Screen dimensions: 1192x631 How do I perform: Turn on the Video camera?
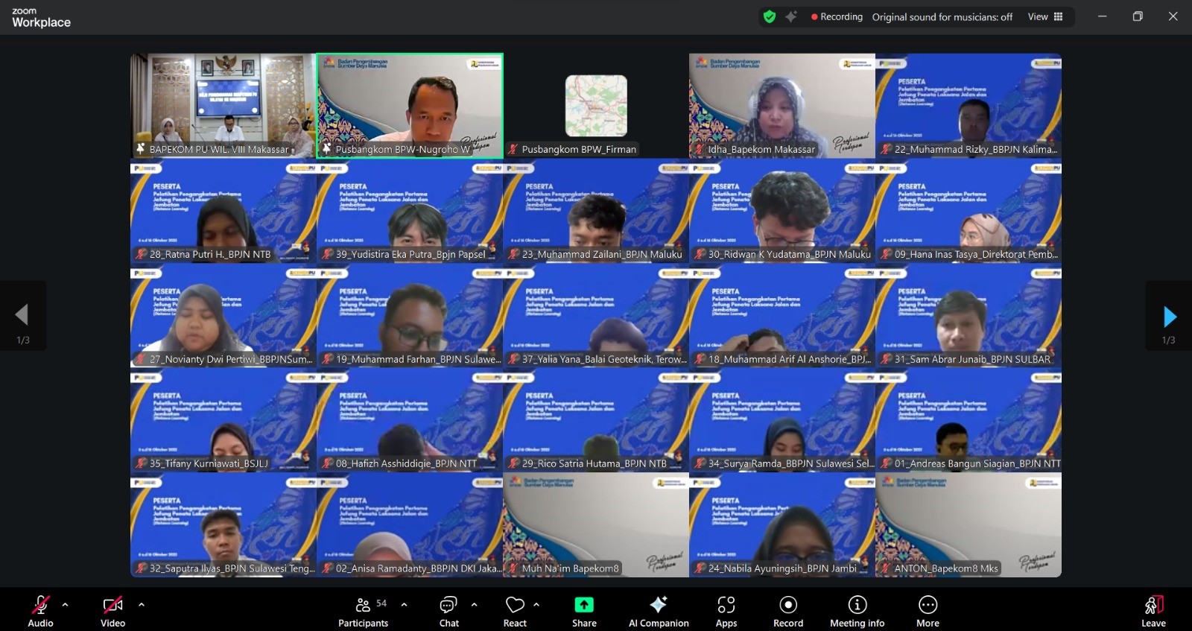pos(112,611)
